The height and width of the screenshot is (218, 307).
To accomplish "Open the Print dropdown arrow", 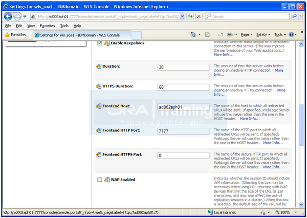I will [x=236, y=35].
